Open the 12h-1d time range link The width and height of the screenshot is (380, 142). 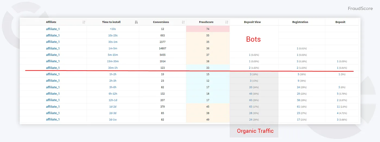tap(113, 100)
